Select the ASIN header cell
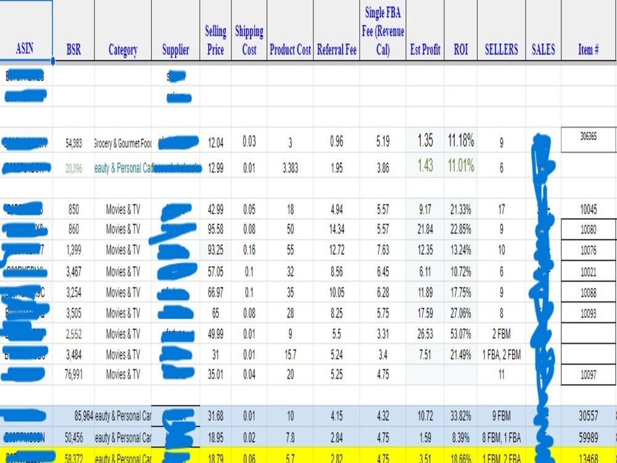 (x=26, y=30)
